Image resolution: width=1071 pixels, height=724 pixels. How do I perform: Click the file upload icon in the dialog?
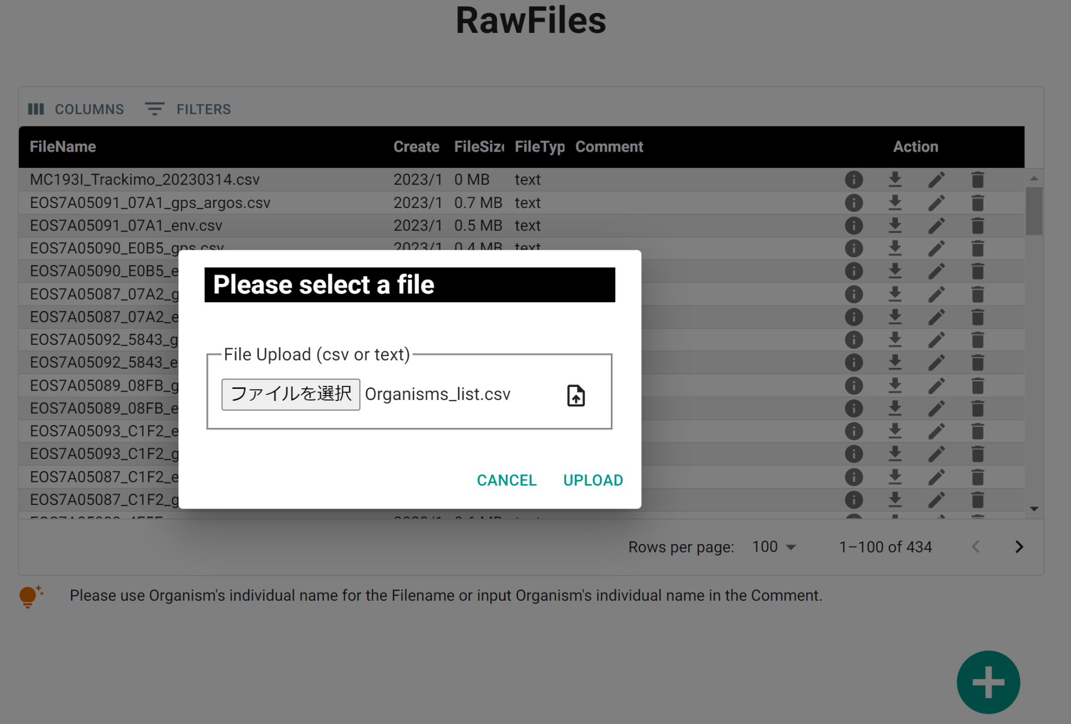coord(575,396)
